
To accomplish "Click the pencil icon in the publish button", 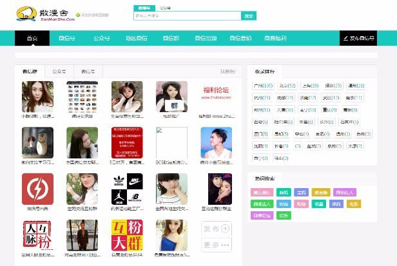I will (x=345, y=38).
